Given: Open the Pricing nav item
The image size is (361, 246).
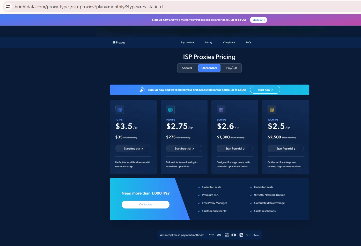Looking at the screenshot, I should point(209,42).
